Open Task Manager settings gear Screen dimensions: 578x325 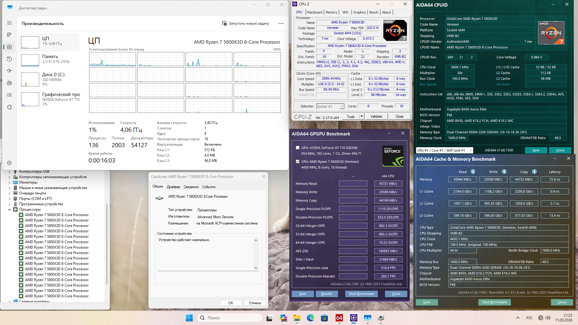(9, 163)
